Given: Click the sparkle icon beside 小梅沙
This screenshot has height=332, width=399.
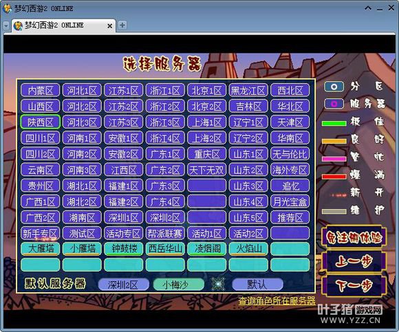Looking at the screenshot, I should pyautogui.click(x=218, y=284).
